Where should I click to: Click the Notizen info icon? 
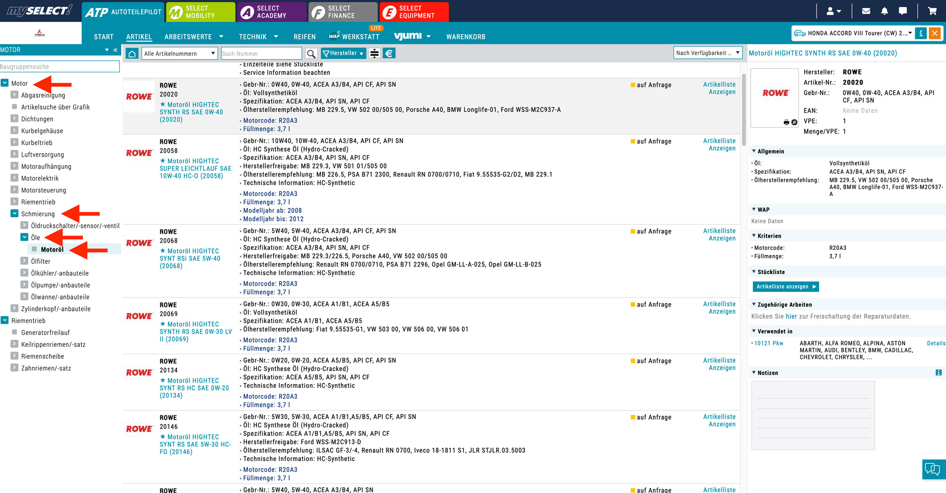click(938, 373)
